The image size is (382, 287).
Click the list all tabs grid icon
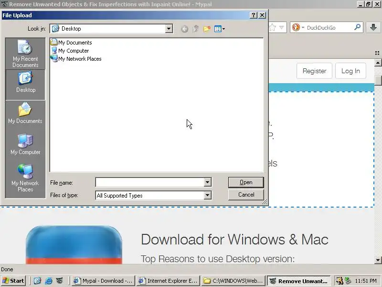[x=377, y=53]
